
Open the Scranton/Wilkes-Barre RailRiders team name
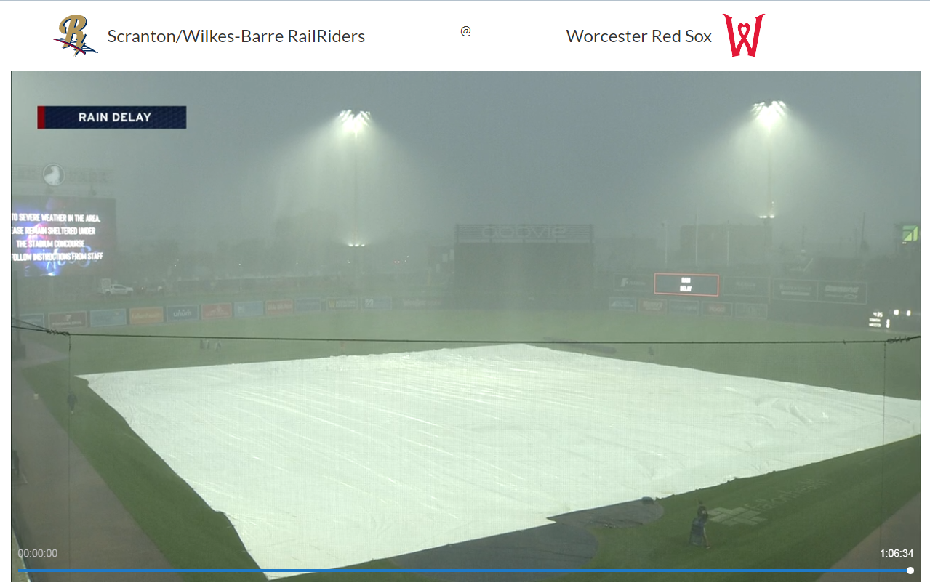[x=236, y=36]
